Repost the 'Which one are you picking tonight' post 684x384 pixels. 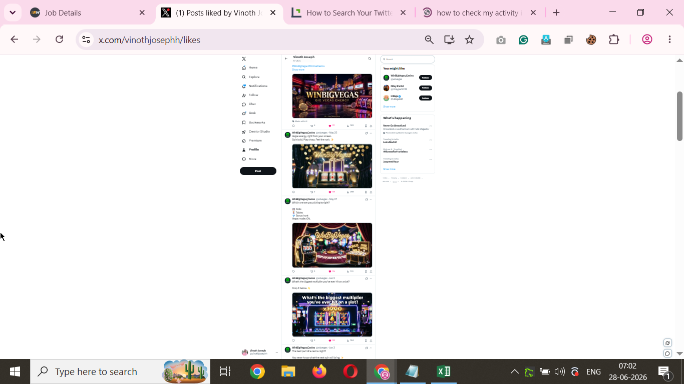[x=312, y=271]
